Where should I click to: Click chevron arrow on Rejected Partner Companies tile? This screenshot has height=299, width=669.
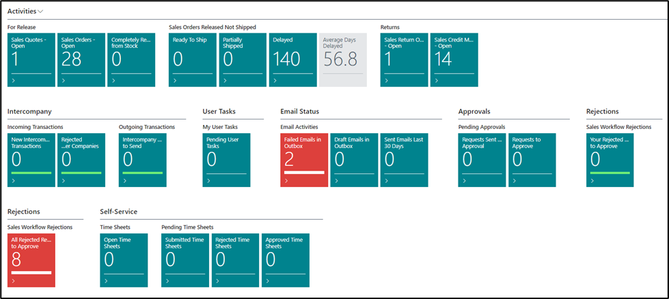pos(63,181)
